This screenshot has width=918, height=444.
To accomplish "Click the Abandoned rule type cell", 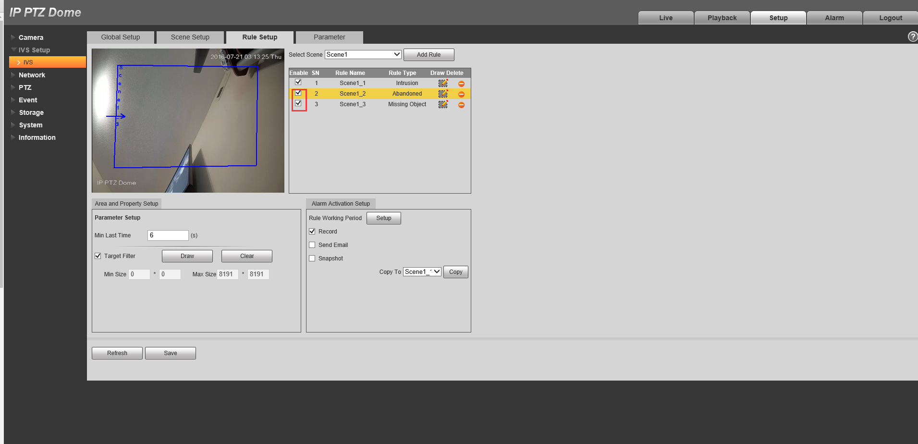I will click(407, 94).
